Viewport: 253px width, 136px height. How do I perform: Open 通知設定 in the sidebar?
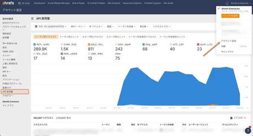7,34
